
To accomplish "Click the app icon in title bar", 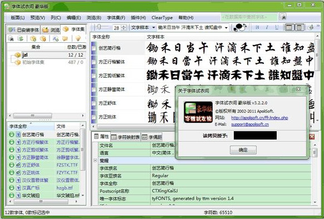I will (7, 7).
